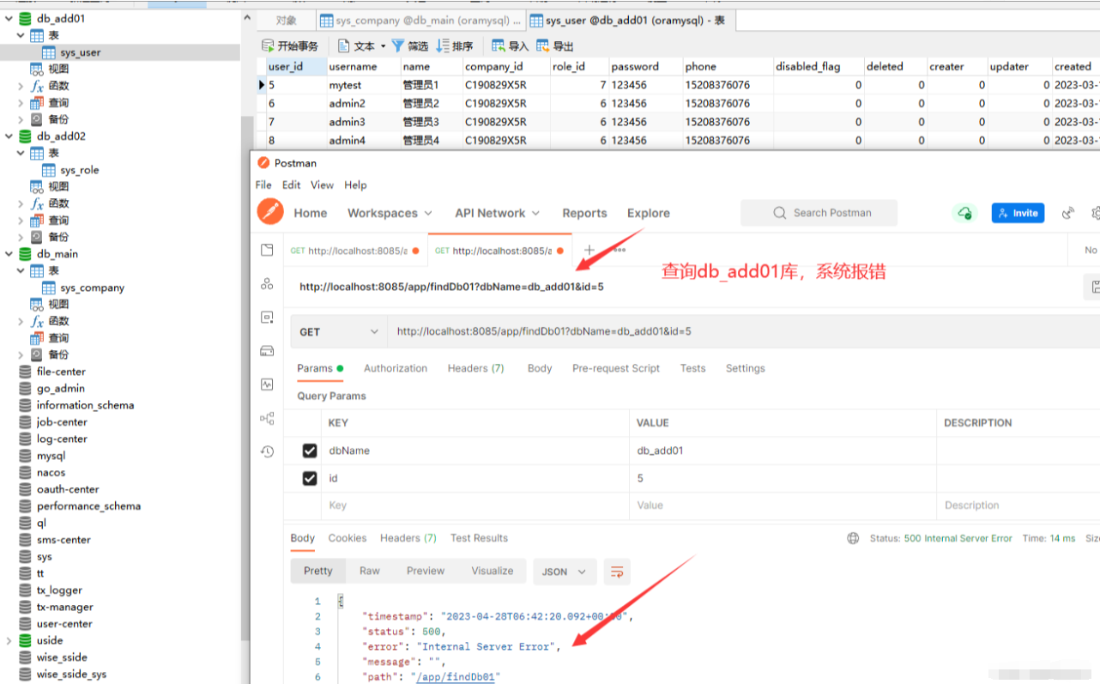Go to Postman Home
This screenshot has width=1100, height=684.
(311, 213)
